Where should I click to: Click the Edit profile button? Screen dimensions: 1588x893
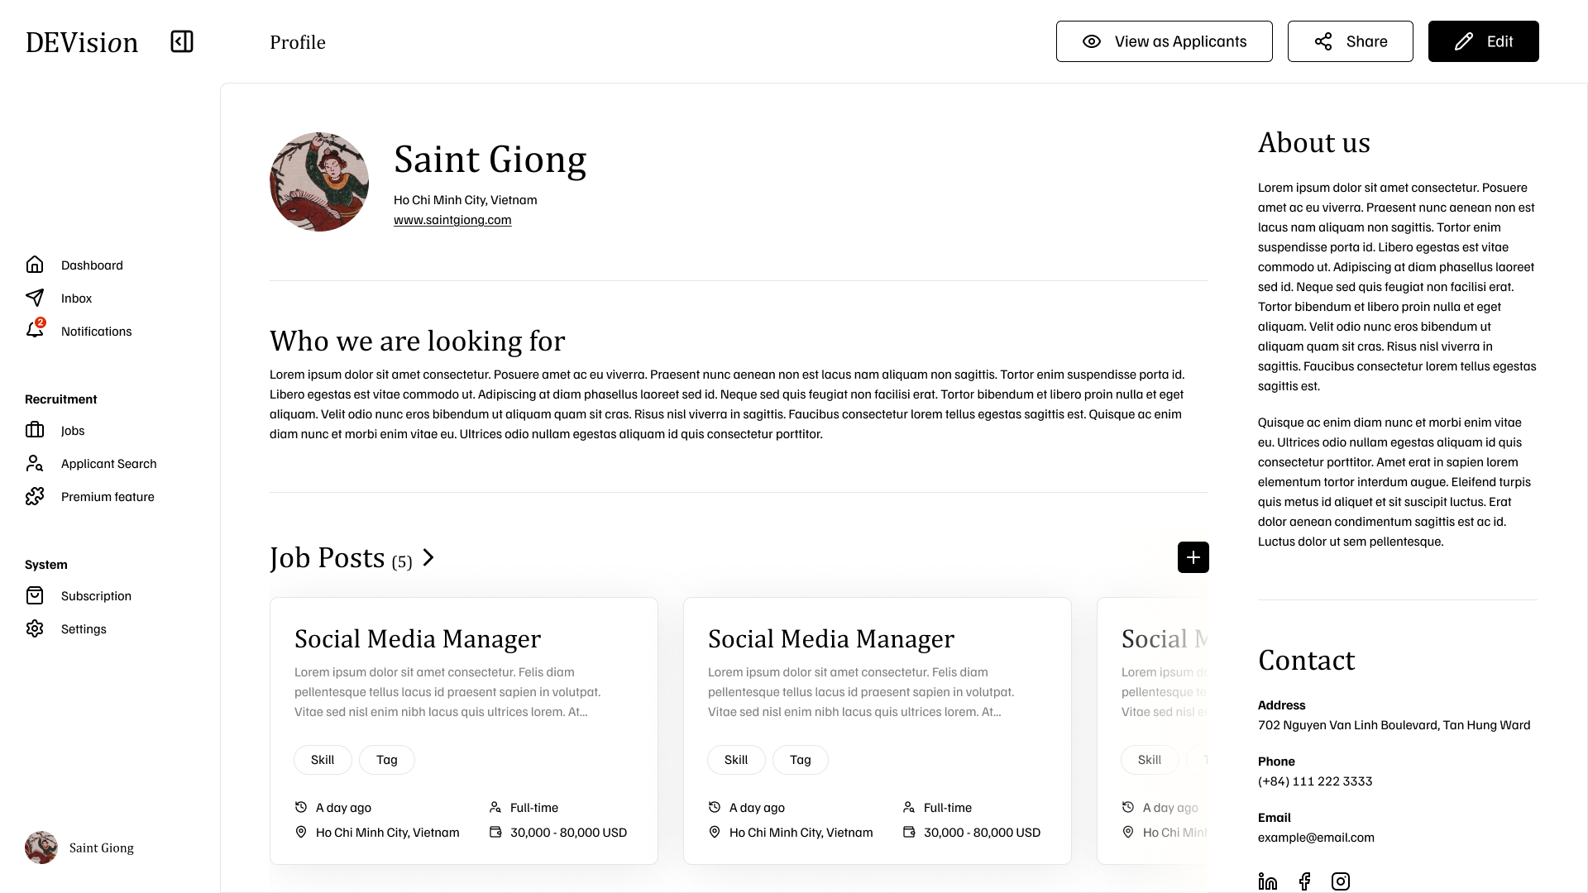pos(1483,41)
